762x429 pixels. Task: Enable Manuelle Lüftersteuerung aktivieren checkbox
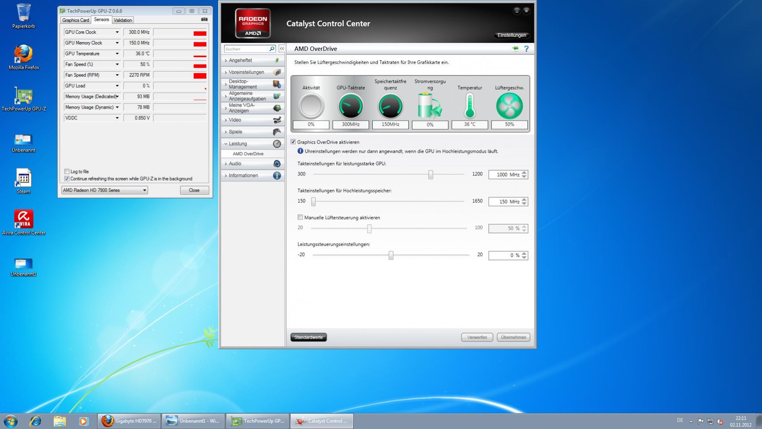[300, 217]
